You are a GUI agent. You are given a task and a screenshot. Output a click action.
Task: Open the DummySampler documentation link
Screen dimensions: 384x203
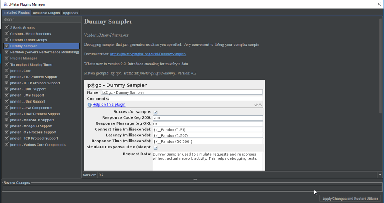coord(148,54)
